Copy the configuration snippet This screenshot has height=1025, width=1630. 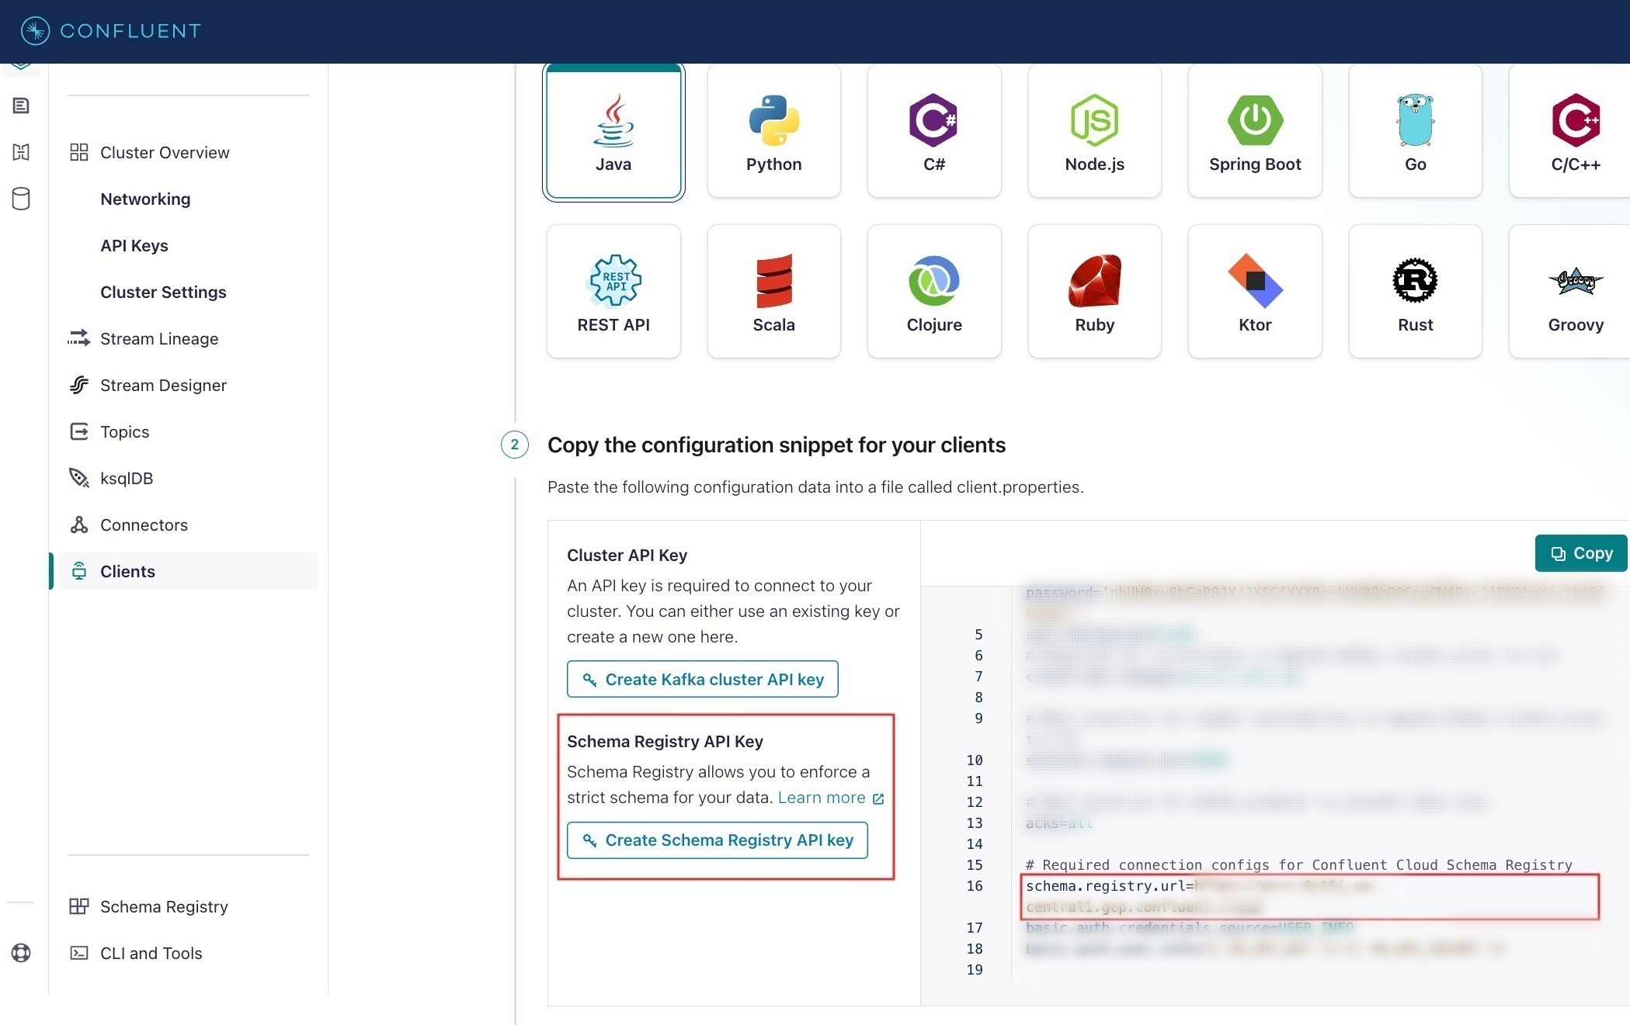click(x=1581, y=553)
